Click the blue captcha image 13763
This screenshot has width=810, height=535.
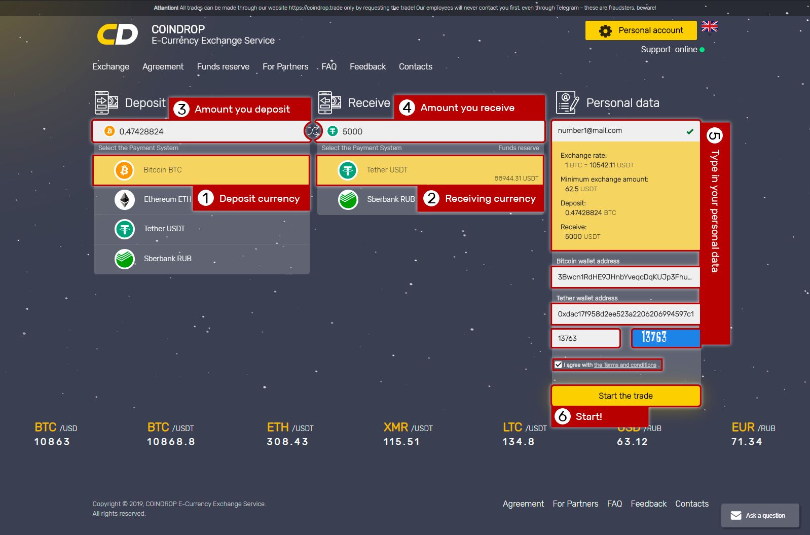666,338
